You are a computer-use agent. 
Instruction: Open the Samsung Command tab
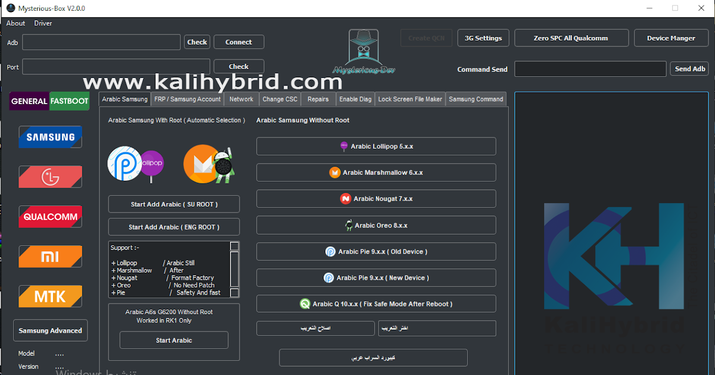click(x=476, y=99)
